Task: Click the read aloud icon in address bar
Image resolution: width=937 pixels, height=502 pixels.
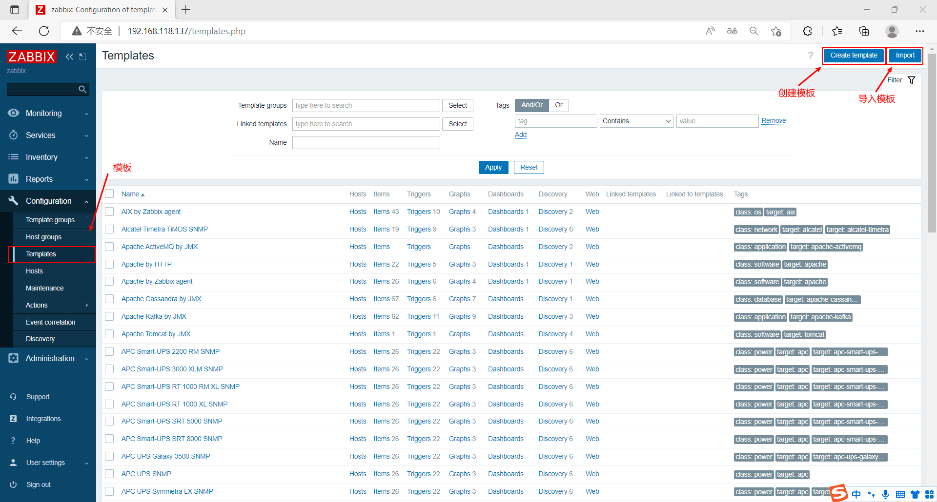Action: click(710, 31)
